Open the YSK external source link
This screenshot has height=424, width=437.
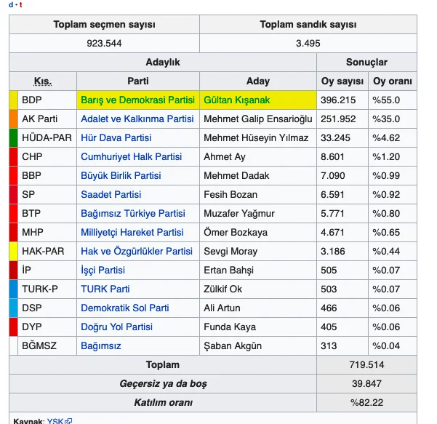point(55,421)
